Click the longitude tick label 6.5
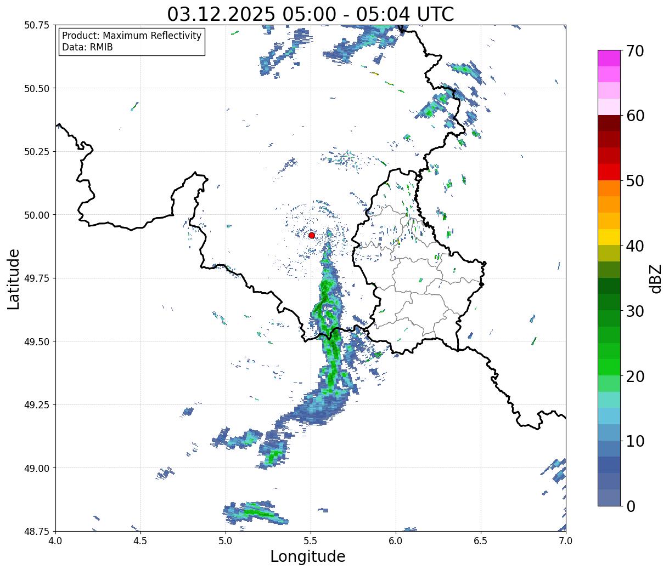 [x=481, y=540]
